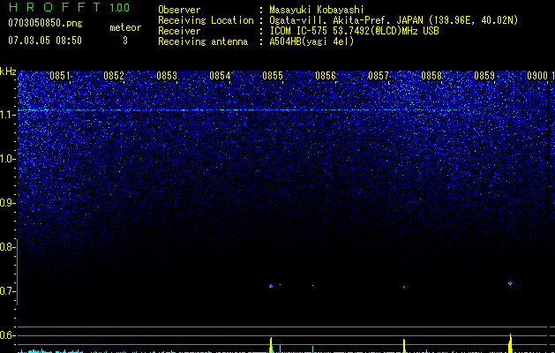Click the meteor echo dot after 0857
555x353 pixels.
(x=404, y=287)
